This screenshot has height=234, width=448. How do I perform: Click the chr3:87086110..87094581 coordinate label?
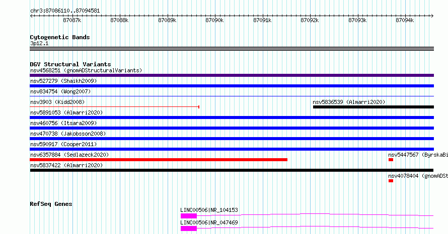click(65, 11)
